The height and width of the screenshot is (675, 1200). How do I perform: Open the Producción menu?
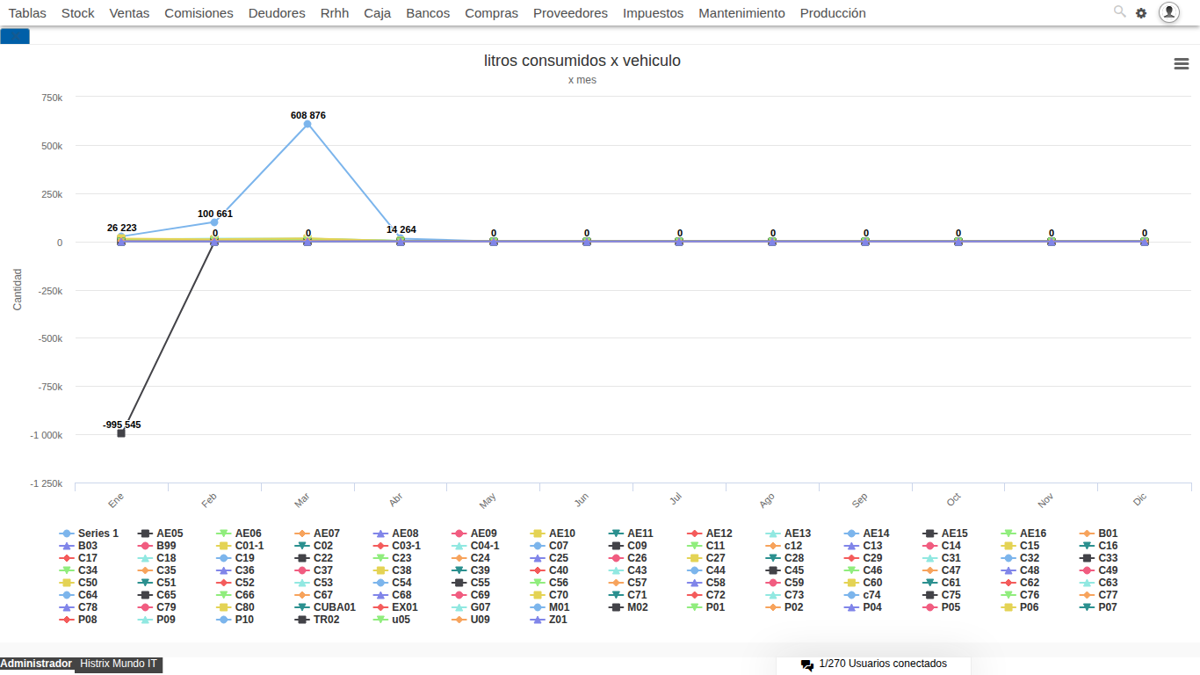point(832,13)
